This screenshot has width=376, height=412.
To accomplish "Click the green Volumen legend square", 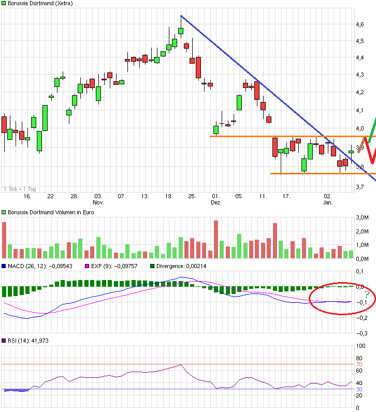I will (4, 213).
